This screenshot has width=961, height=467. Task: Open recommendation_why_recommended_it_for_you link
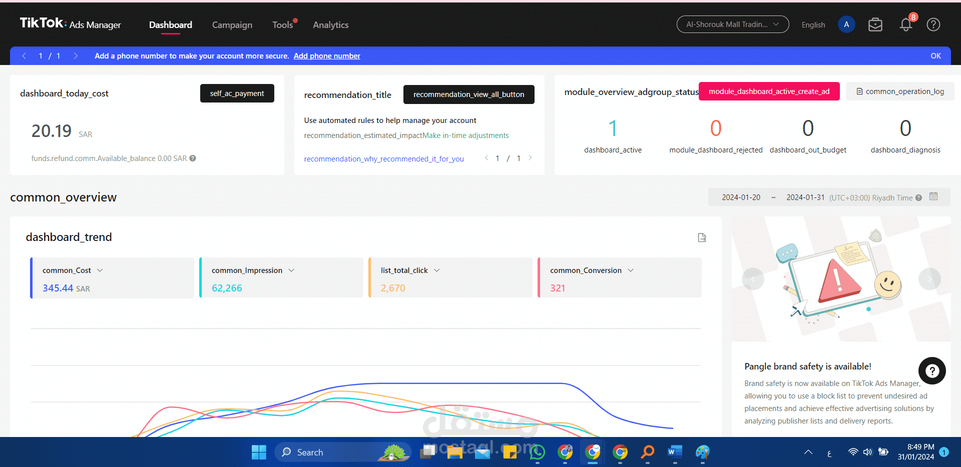coord(384,159)
